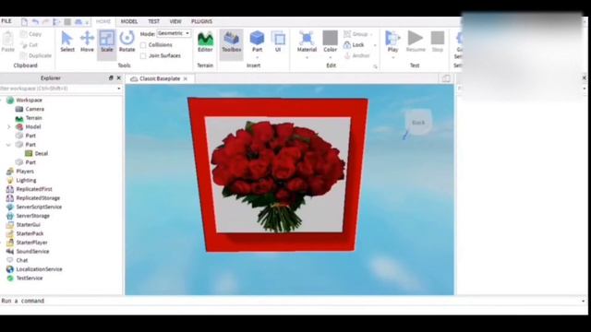Open the UI insert button
The height and width of the screenshot is (332, 591).
pyautogui.click(x=278, y=41)
